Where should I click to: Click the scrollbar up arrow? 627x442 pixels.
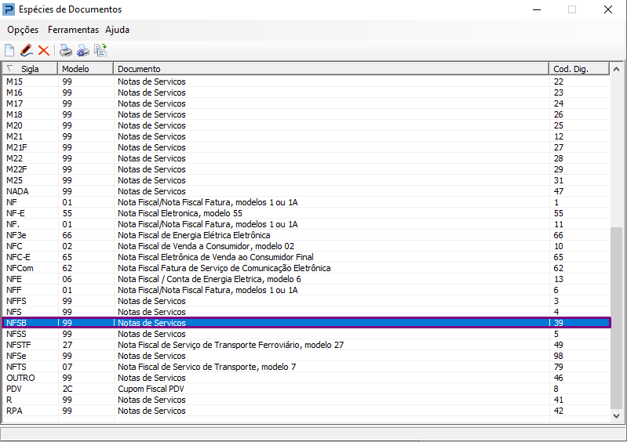[x=616, y=69]
